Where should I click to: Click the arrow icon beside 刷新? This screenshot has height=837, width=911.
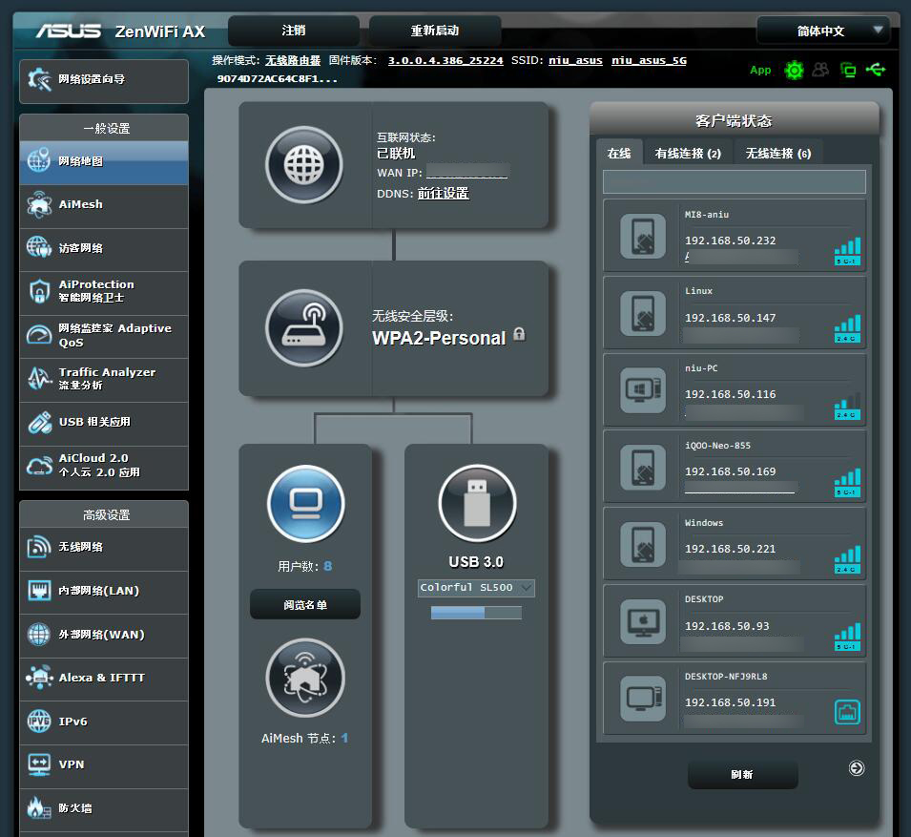click(x=857, y=768)
